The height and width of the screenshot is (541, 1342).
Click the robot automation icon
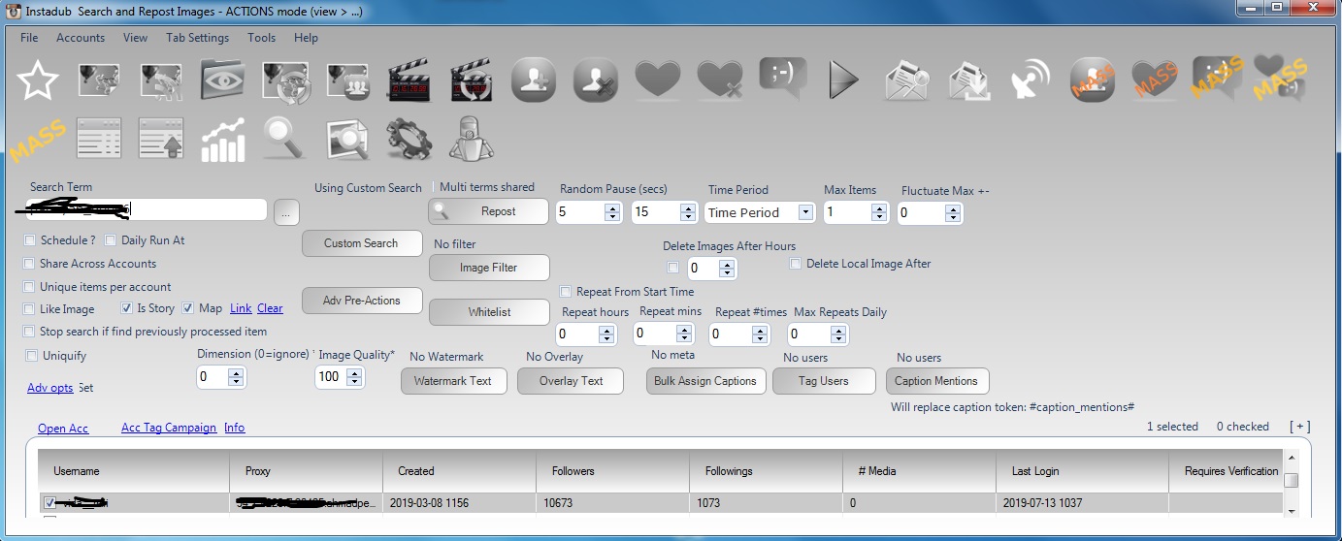coord(472,139)
